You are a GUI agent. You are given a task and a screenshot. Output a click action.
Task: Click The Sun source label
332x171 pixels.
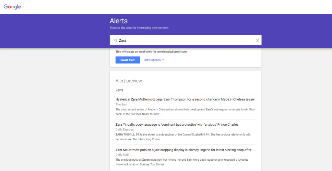coord(121,104)
